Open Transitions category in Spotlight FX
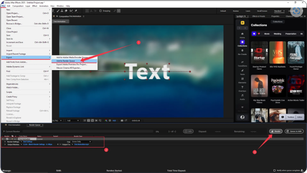Screen dimensions: 307x173 [242, 63]
